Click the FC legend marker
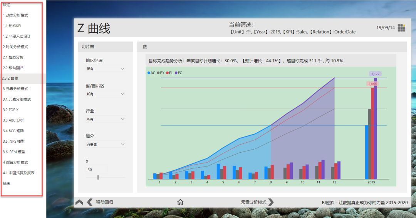This screenshot has height=218, width=416. click(x=176, y=73)
